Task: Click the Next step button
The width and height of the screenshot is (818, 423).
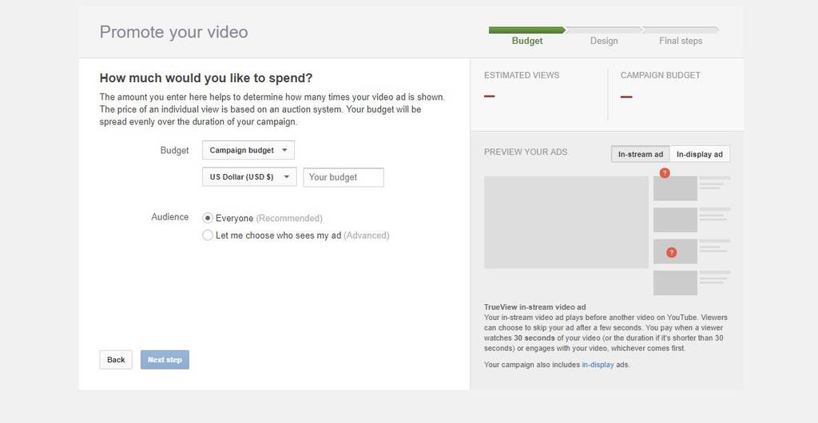Action: (165, 359)
